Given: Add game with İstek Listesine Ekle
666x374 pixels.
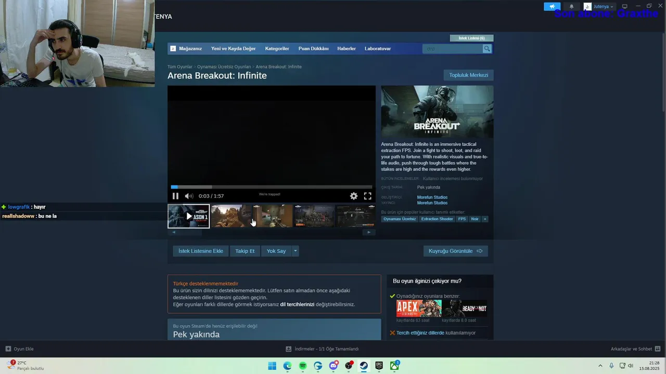Looking at the screenshot, I should pyautogui.click(x=201, y=251).
